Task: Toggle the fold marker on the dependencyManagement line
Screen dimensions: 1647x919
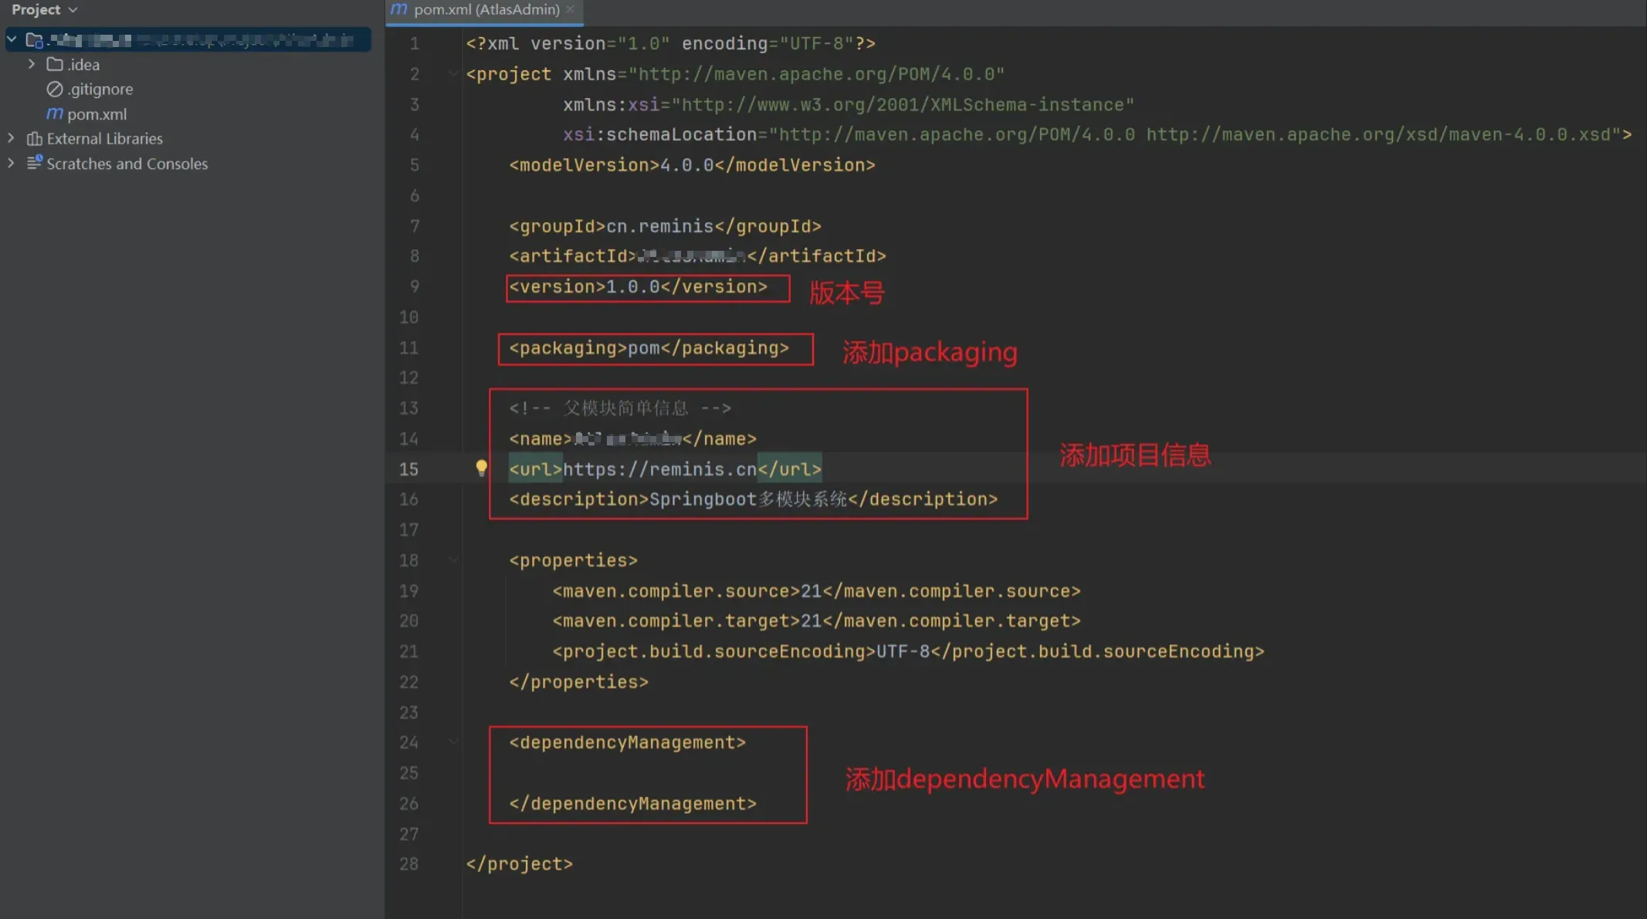Action: click(453, 742)
